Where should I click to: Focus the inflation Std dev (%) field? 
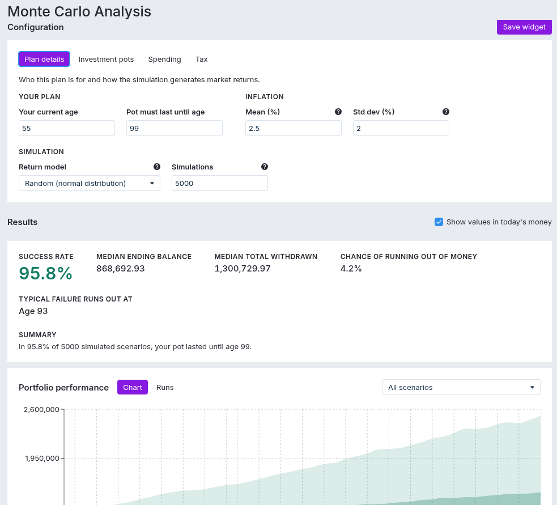[x=401, y=128]
